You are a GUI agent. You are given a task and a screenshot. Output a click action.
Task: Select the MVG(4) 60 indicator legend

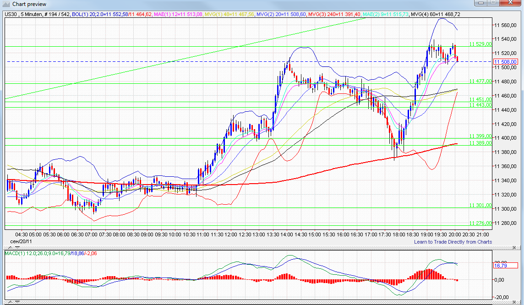click(x=436, y=14)
